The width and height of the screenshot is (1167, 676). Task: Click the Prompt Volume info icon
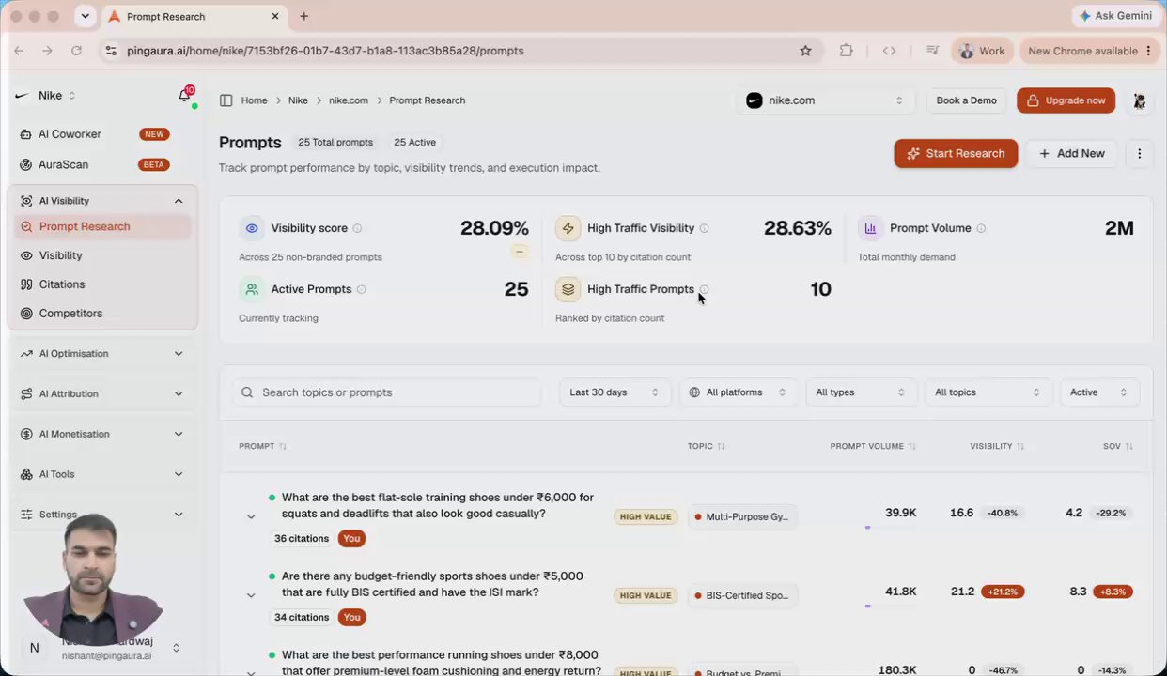[x=981, y=228]
